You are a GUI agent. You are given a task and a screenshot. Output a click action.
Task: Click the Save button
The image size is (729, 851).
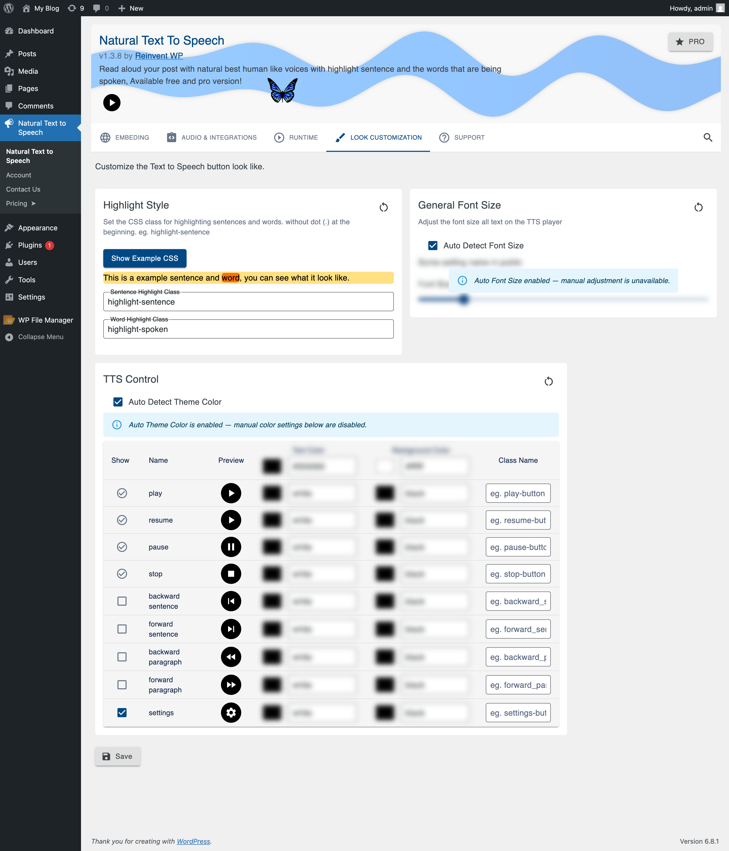tap(118, 756)
